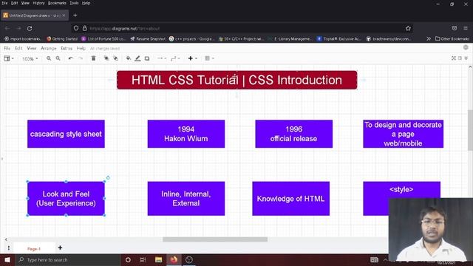473x266 pixels.
Task: Click the To Front icon
Action: coord(106,58)
